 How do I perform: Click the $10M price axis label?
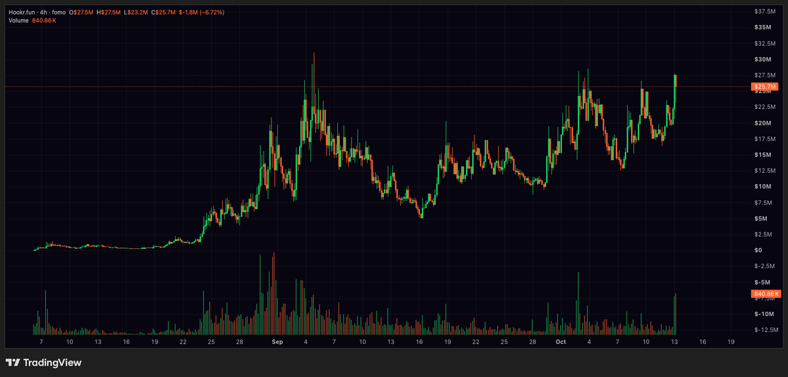pos(764,187)
